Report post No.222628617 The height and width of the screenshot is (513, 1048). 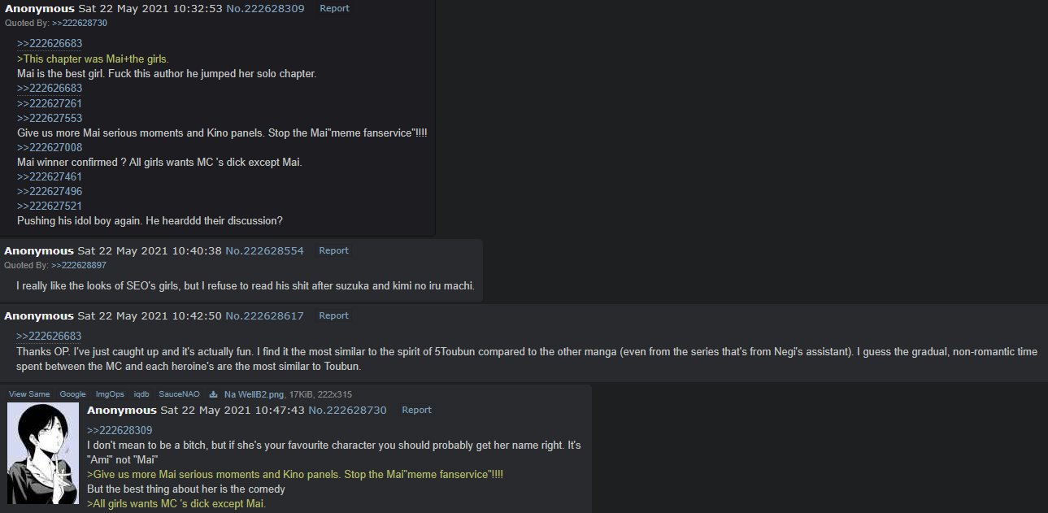[x=333, y=315]
